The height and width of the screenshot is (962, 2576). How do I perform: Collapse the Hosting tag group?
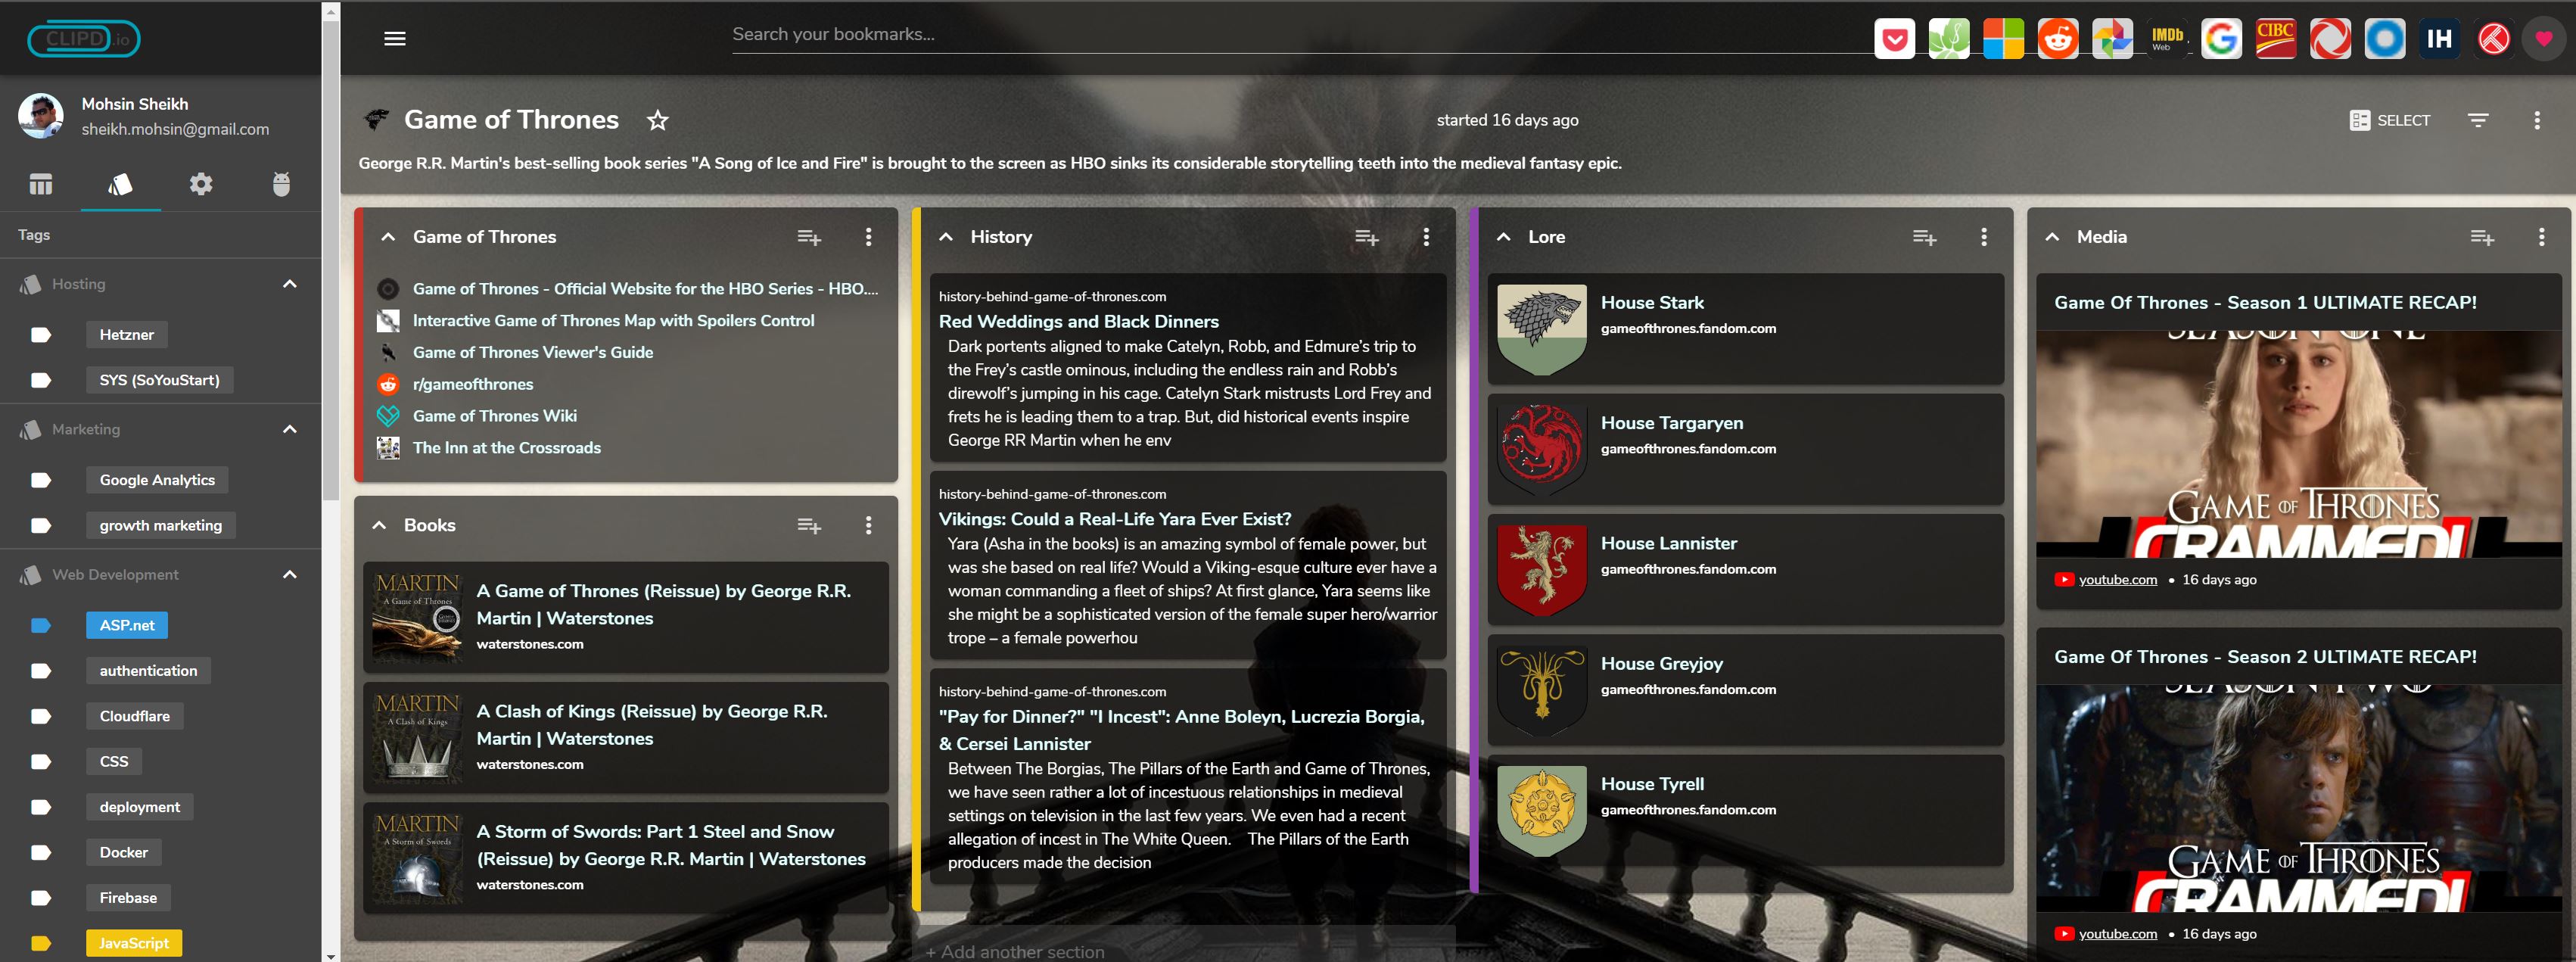tap(290, 284)
